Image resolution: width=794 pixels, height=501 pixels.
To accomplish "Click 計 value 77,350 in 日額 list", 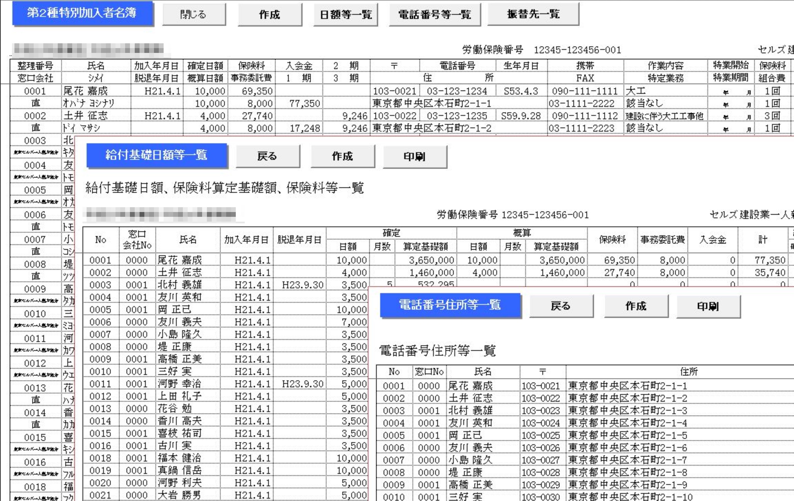I will tap(770, 260).
